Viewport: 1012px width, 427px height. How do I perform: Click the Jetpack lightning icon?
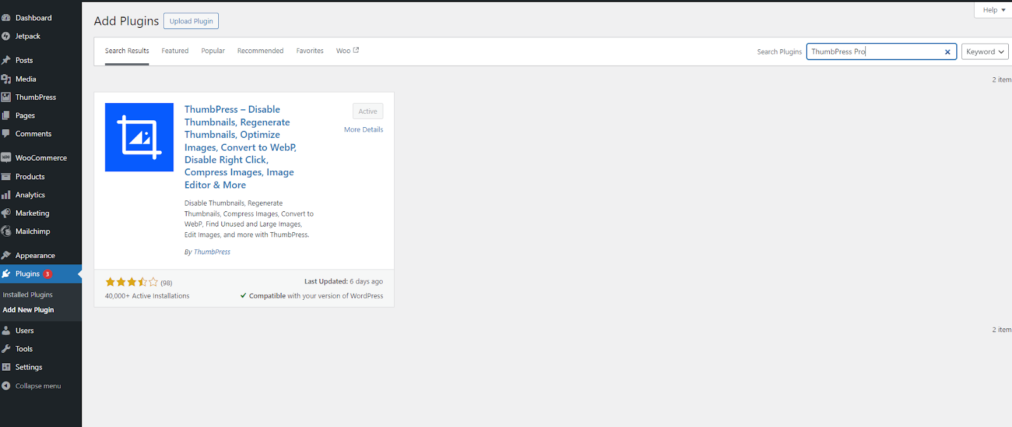[x=6, y=36]
